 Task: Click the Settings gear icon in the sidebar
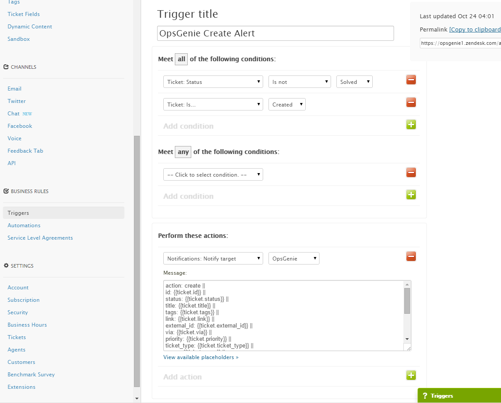pyautogui.click(x=6, y=265)
